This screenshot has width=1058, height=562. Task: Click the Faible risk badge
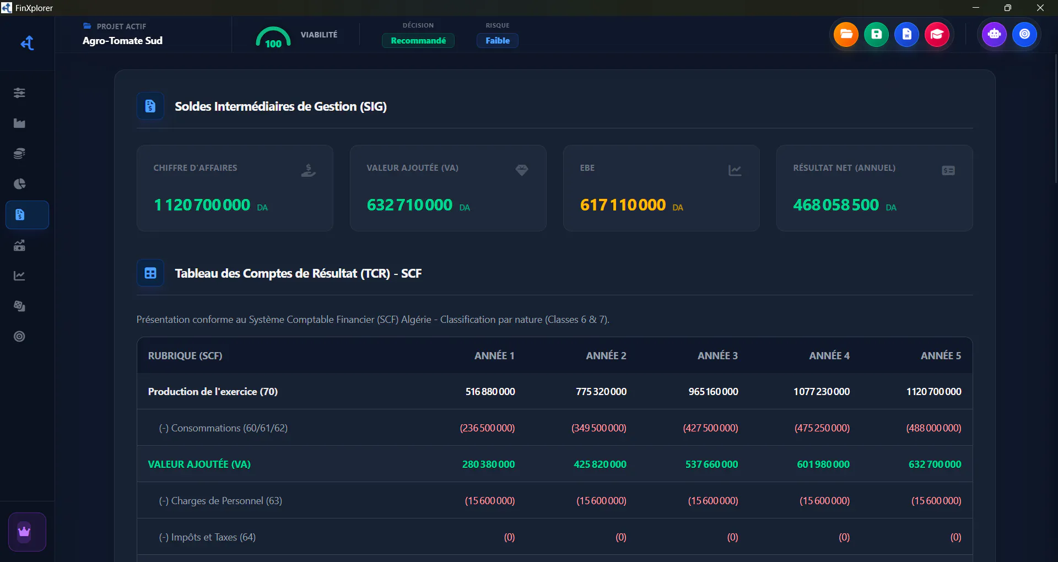(x=498, y=41)
